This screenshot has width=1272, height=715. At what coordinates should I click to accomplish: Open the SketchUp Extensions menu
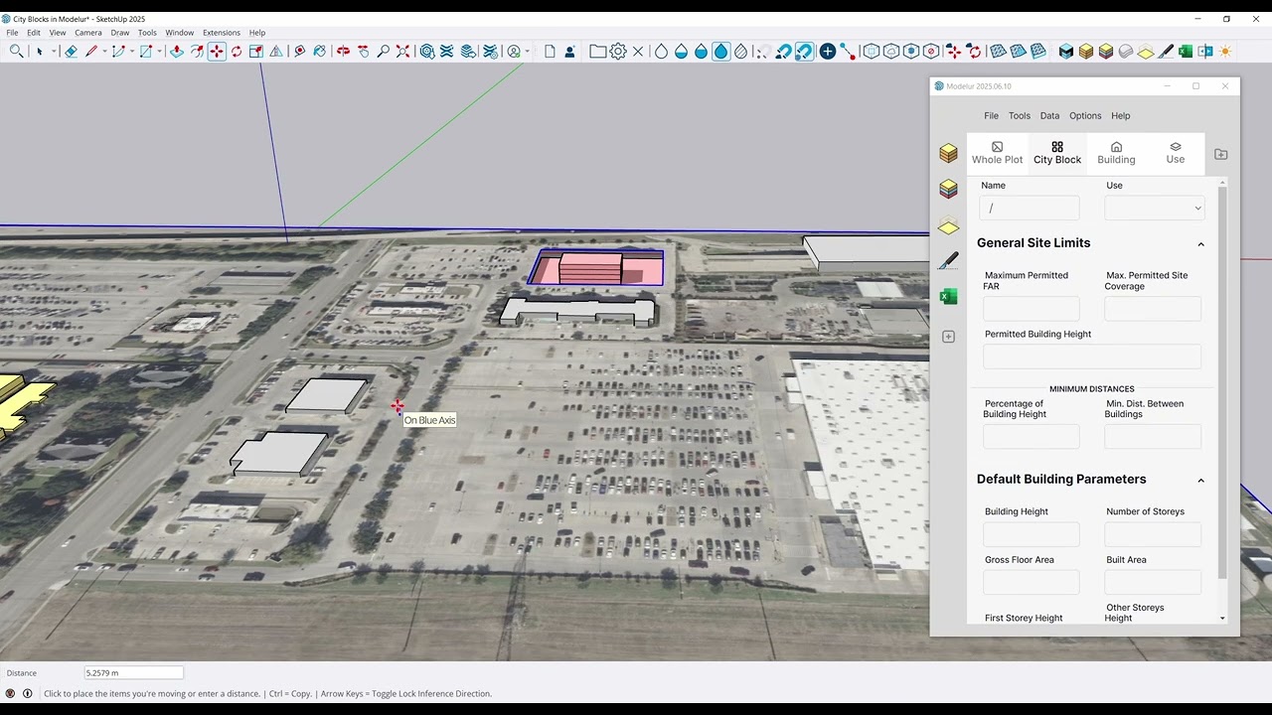pyautogui.click(x=222, y=33)
